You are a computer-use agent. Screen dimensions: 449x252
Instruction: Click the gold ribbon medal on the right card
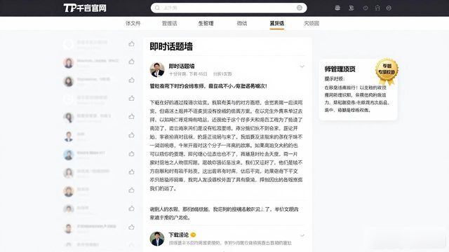pos(387,71)
